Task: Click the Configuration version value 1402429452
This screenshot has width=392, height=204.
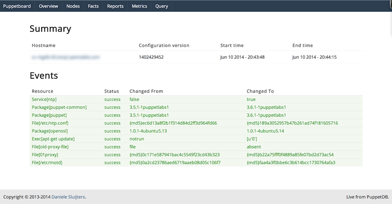Action: (151, 57)
